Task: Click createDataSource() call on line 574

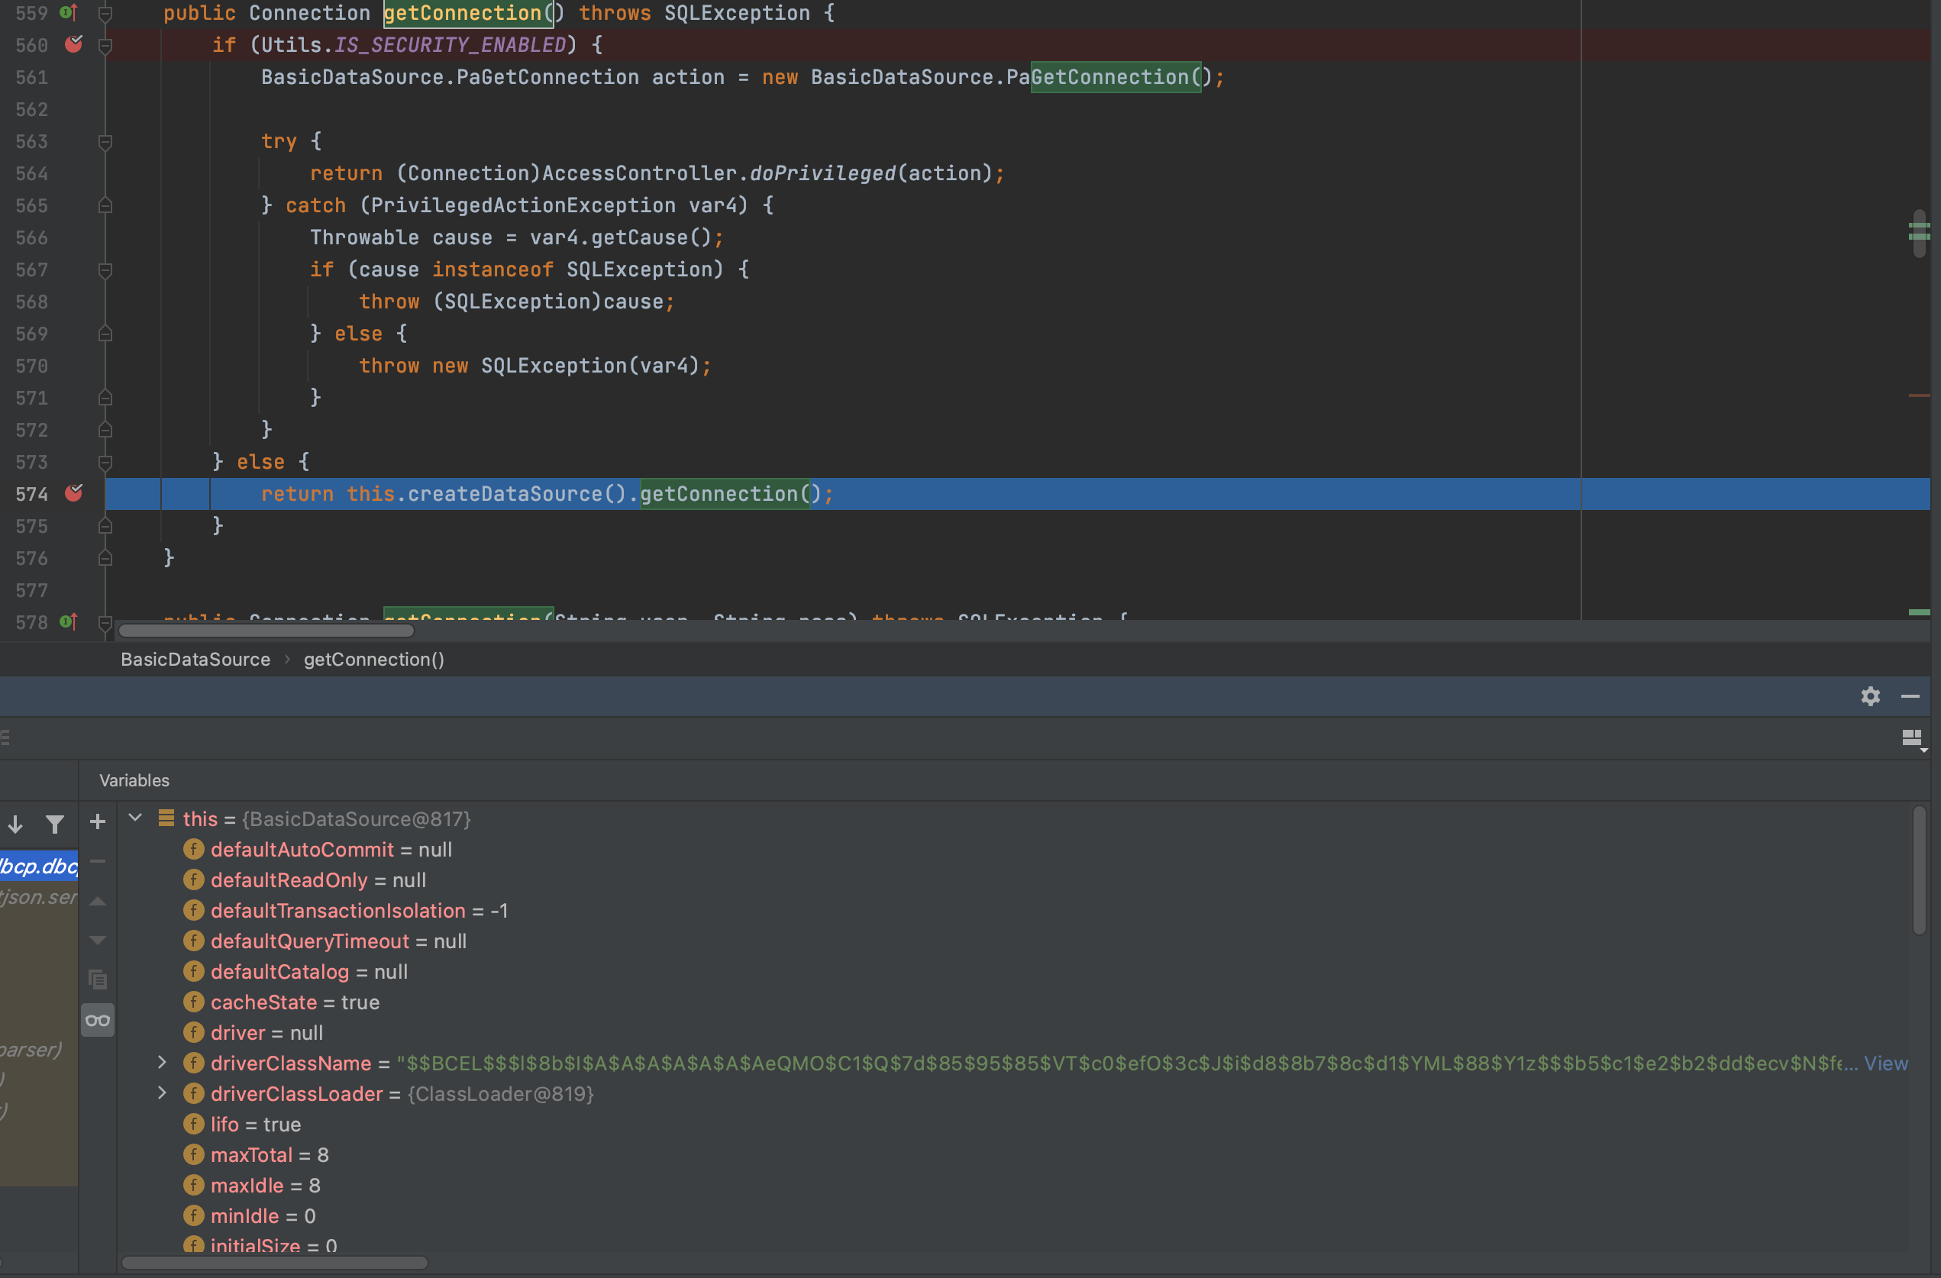Action: coord(515,493)
